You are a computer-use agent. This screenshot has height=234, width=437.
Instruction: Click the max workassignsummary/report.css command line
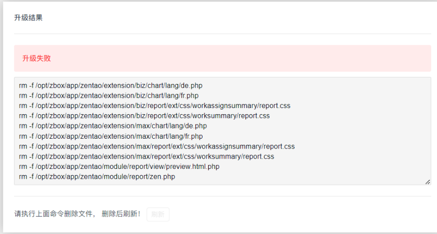(157, 146)
